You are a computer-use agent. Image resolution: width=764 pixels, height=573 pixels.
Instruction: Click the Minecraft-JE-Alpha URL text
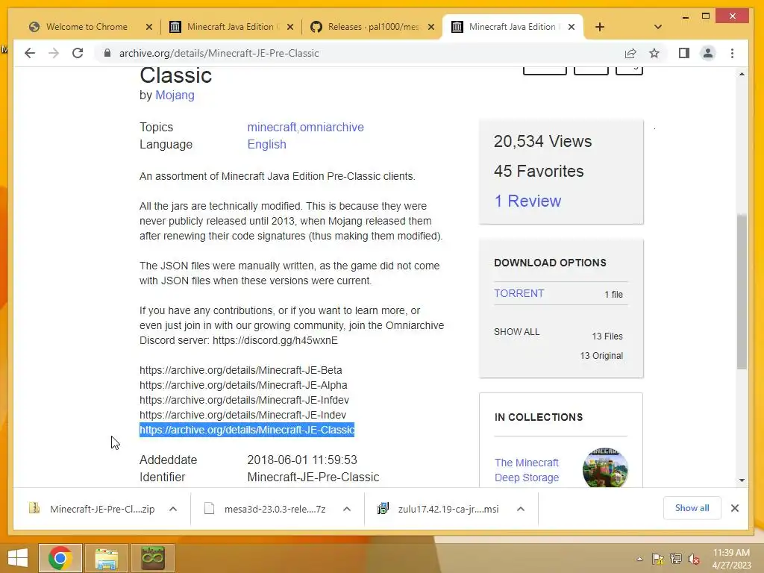(x=243, y=385)
